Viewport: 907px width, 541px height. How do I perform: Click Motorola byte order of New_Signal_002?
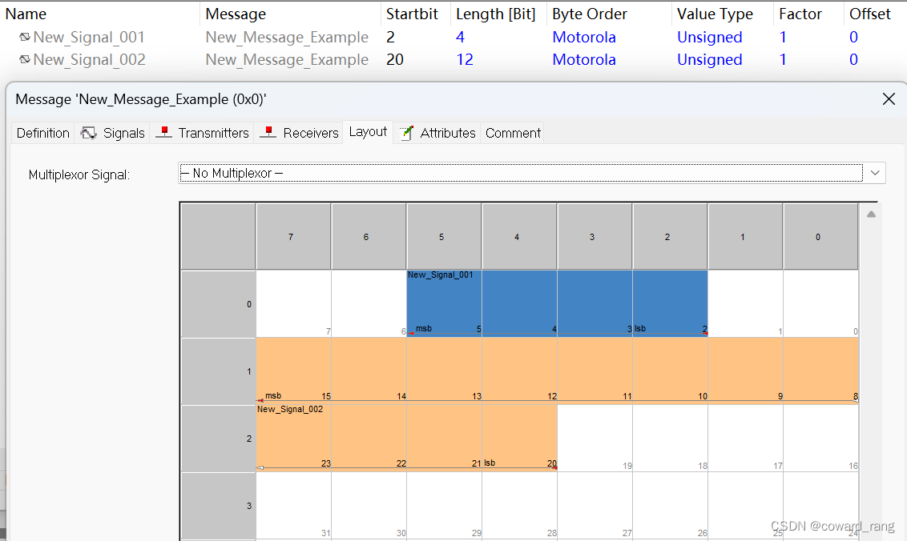pos(583,59)
